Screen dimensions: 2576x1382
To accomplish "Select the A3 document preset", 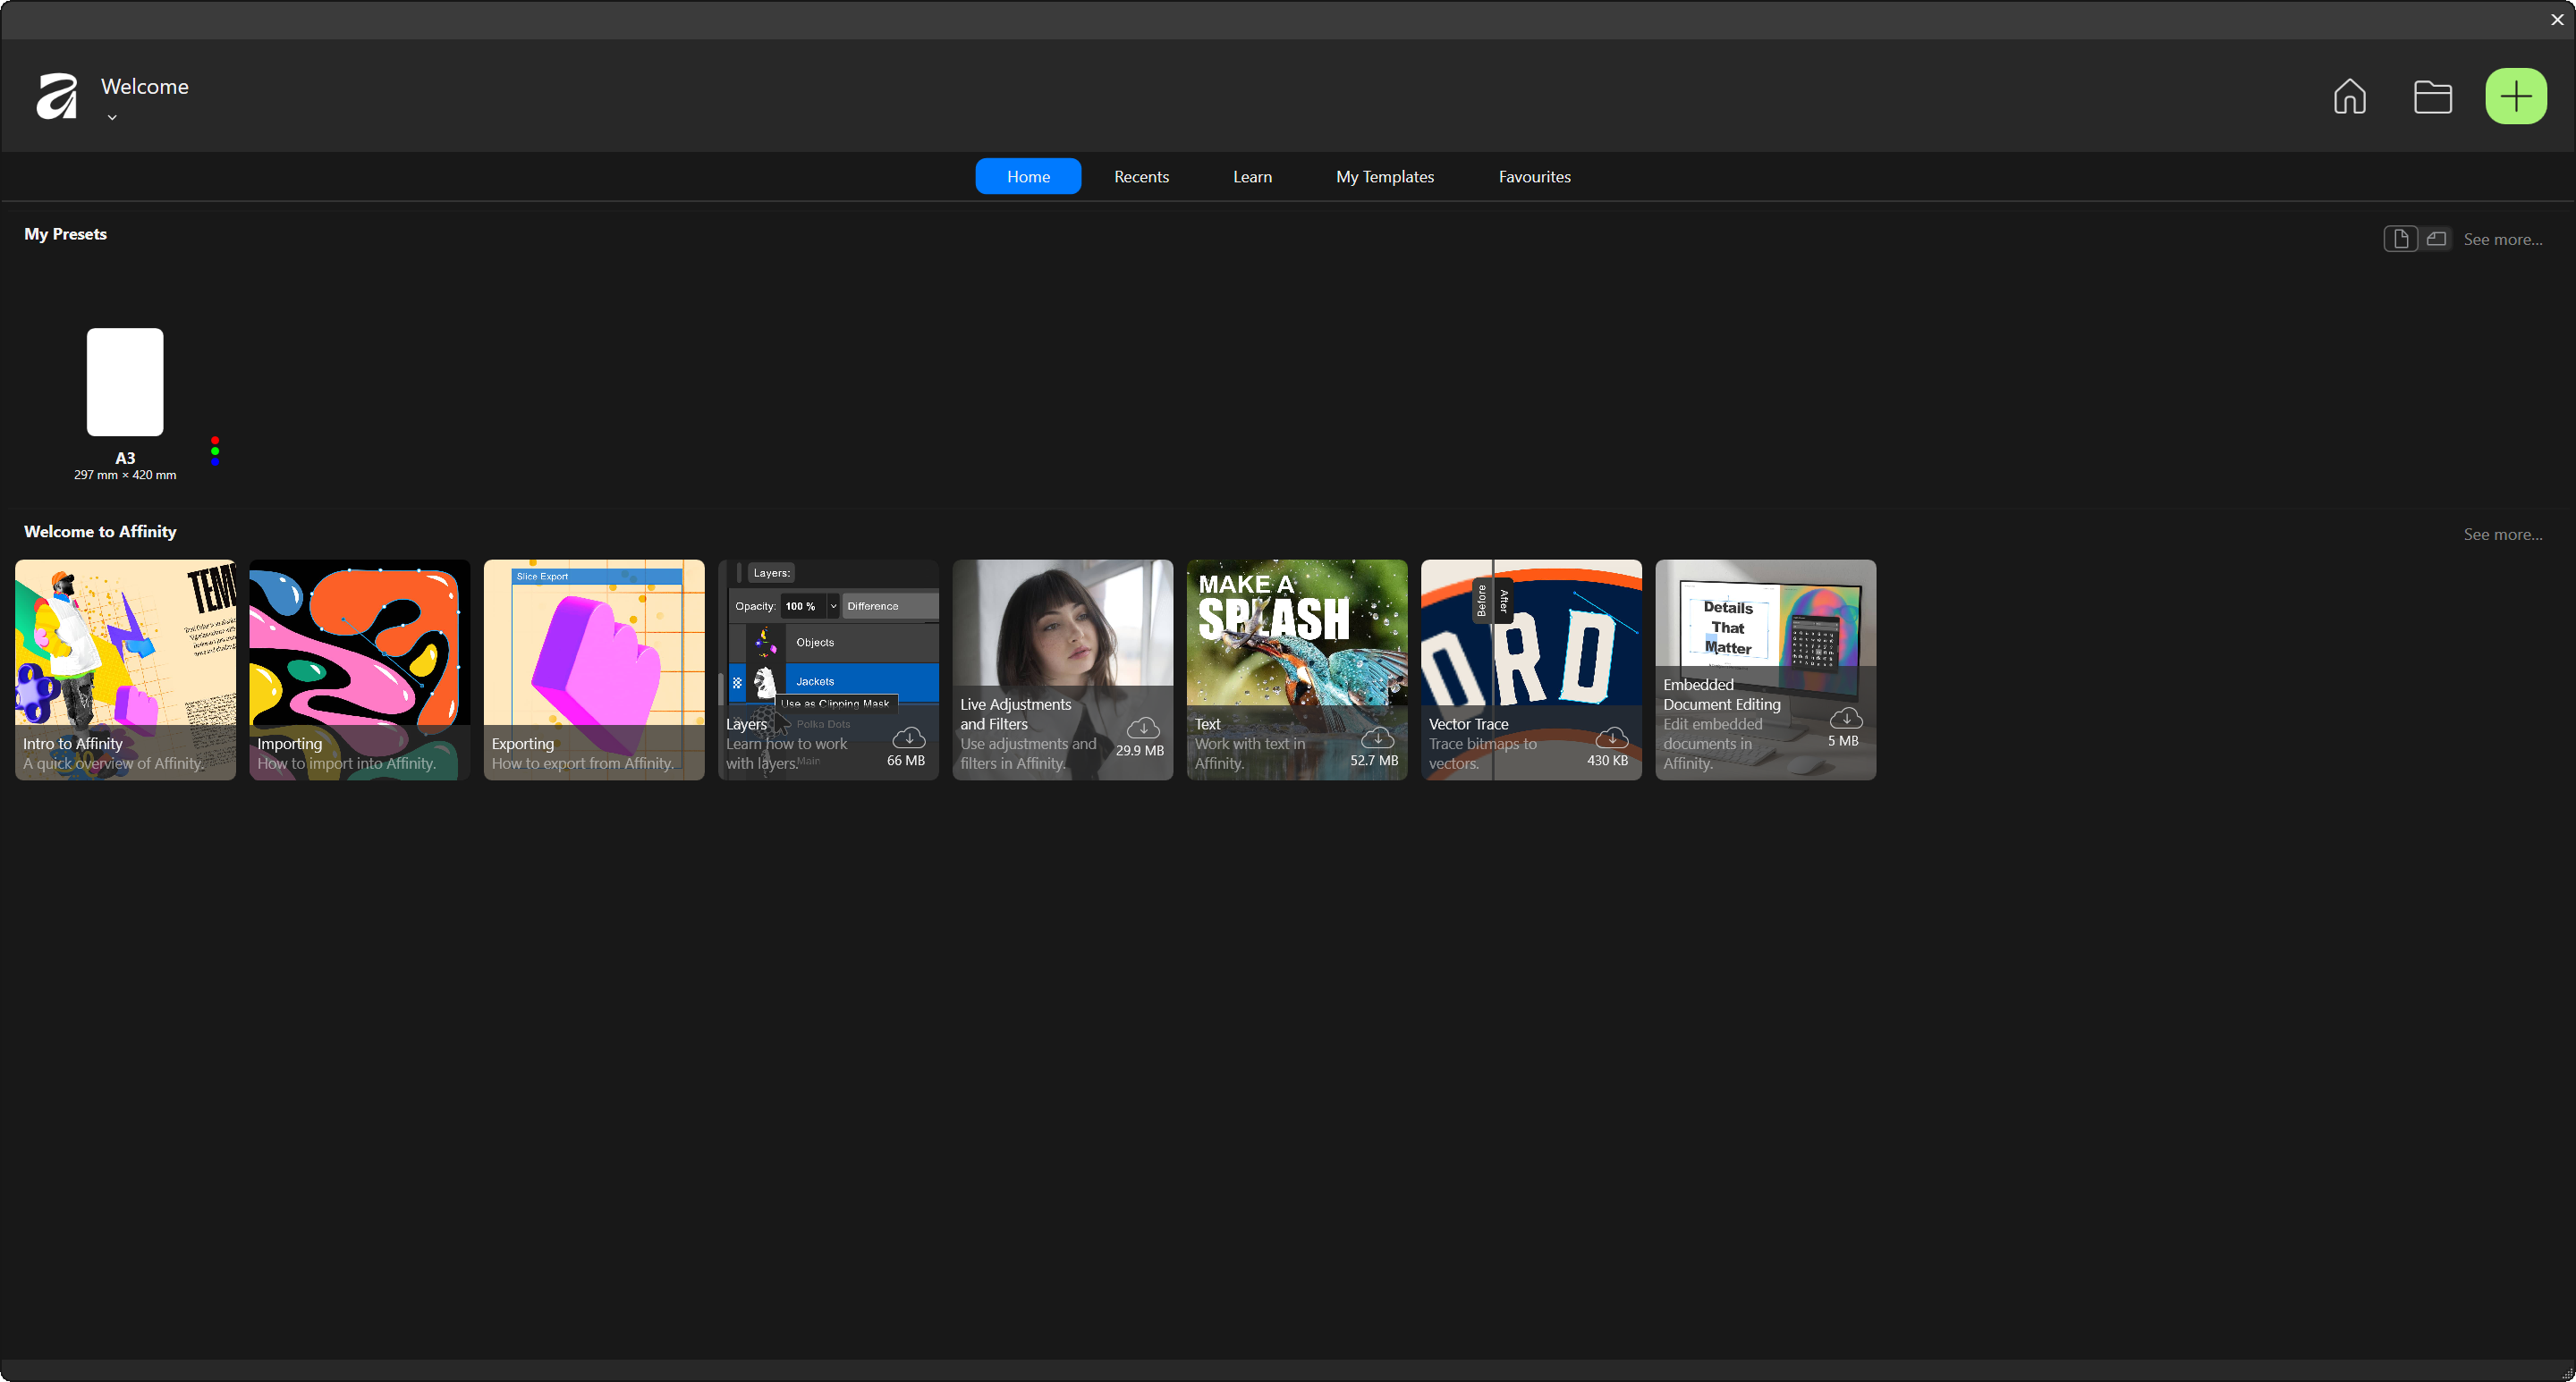I will pos(125,383).
